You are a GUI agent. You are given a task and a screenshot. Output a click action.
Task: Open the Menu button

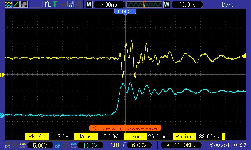tap(228, 5)
